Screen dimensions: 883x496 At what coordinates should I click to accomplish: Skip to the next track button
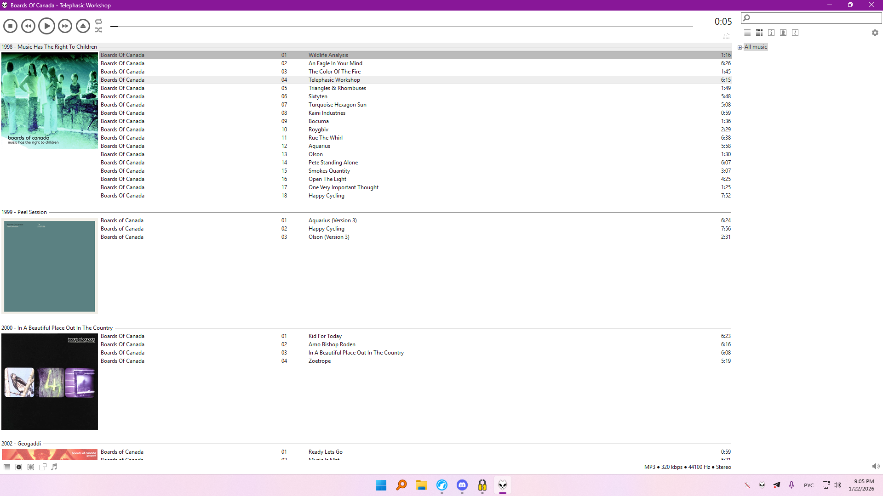[x=65, y=26]
